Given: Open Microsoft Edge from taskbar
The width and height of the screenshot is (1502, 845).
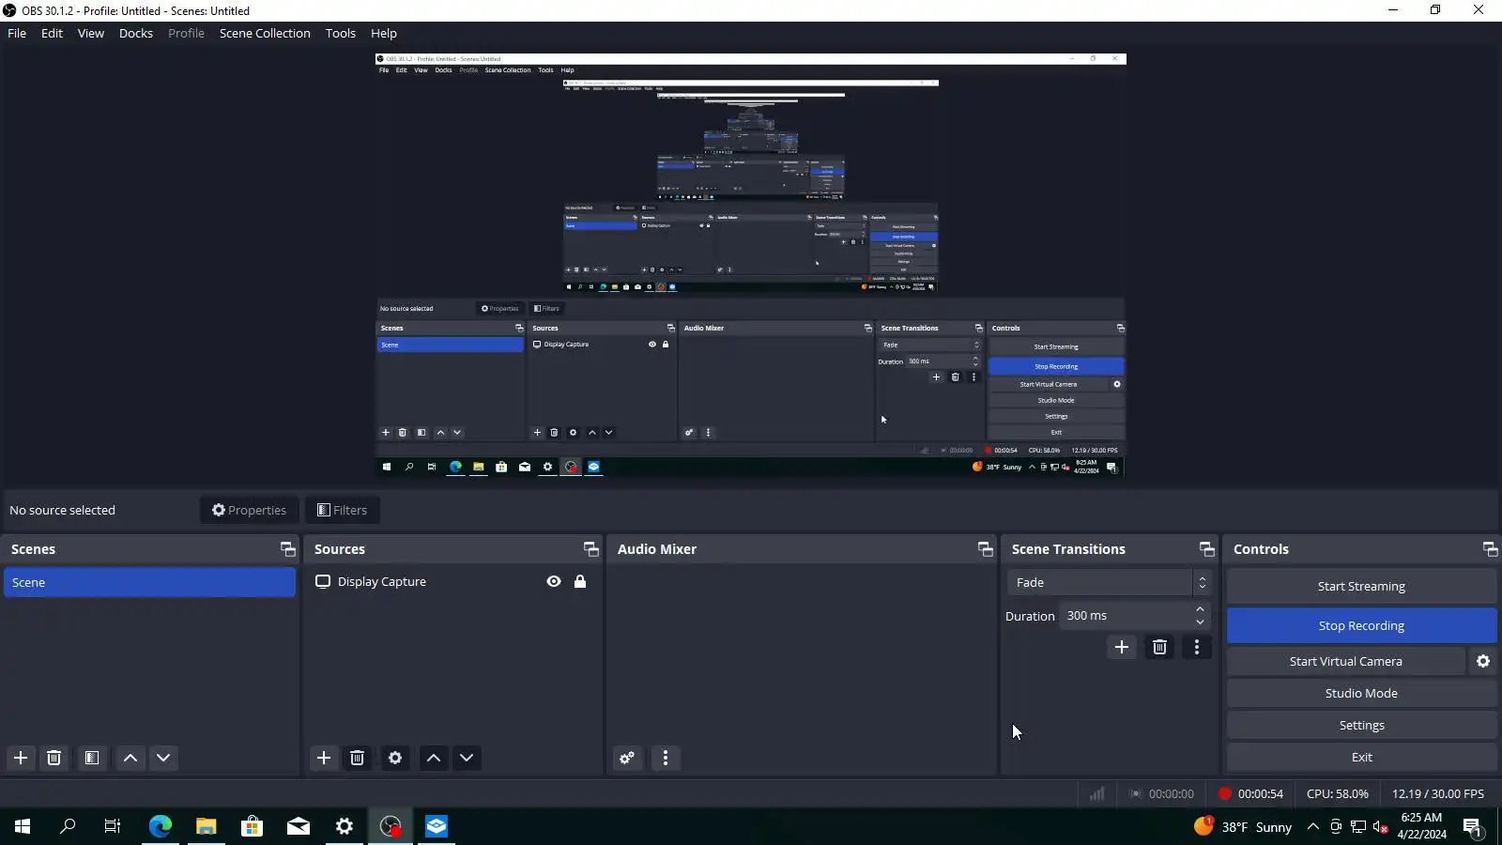Looking at the screenshot, I should click(x=161, y=826).
